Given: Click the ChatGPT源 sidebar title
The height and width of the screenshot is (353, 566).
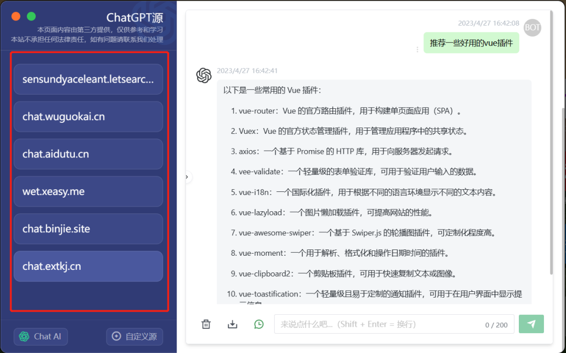Looking at the screenshot, I should 135,17.
